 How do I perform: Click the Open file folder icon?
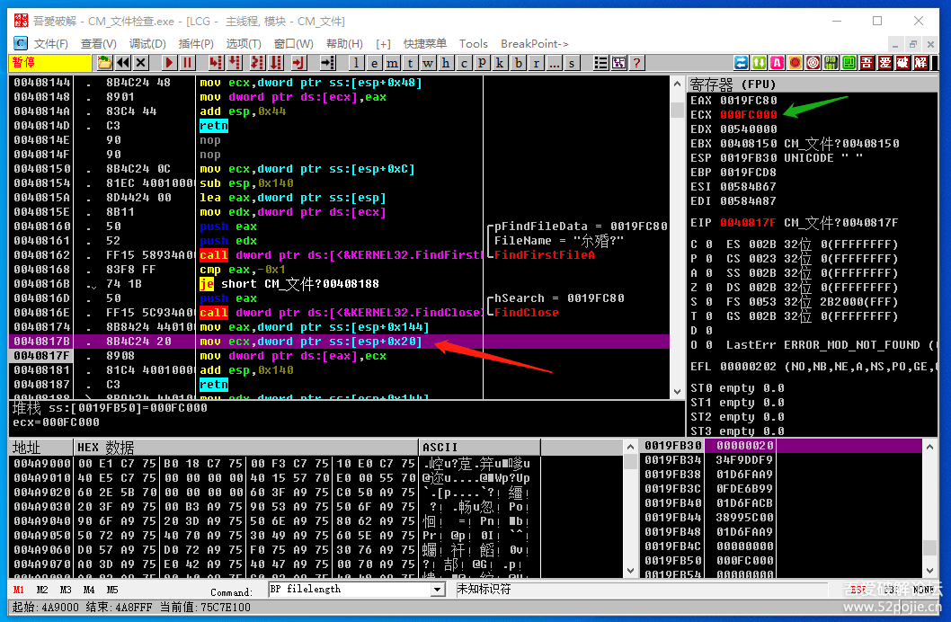pyautogui.click(x=105, y=63)
